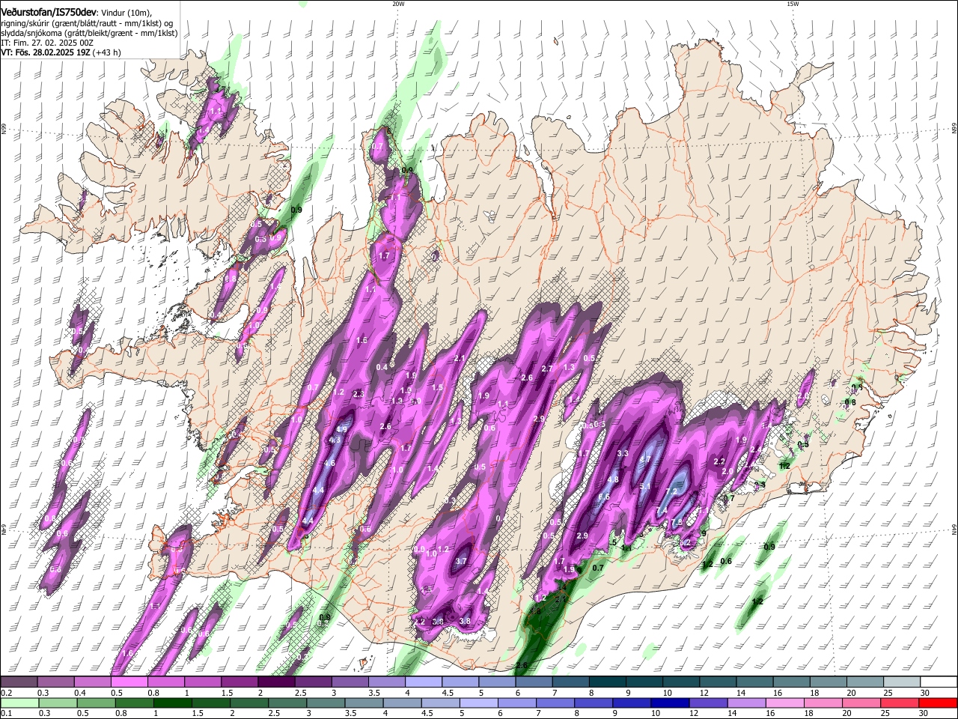Select the 2.1 precipitation value label
The image size is (958, 719).
point(459,359)
